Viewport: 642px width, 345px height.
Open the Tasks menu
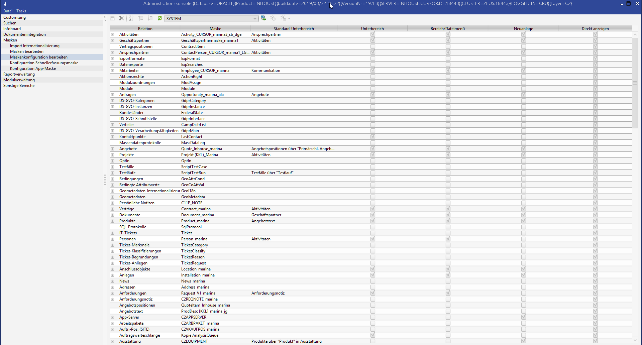(21, 11)
